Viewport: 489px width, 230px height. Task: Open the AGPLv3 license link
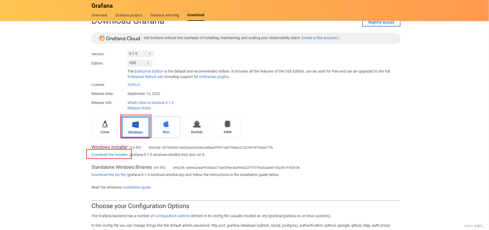tap(134, 85)
